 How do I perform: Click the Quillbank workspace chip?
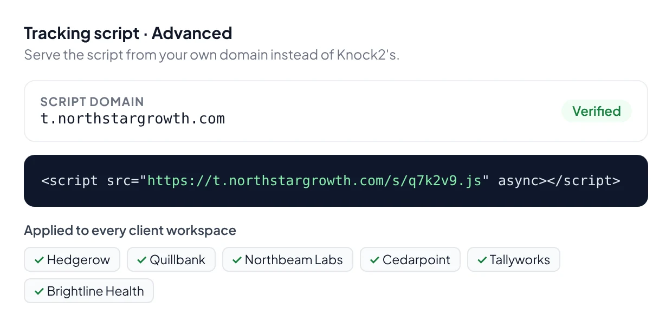[171, 260]
